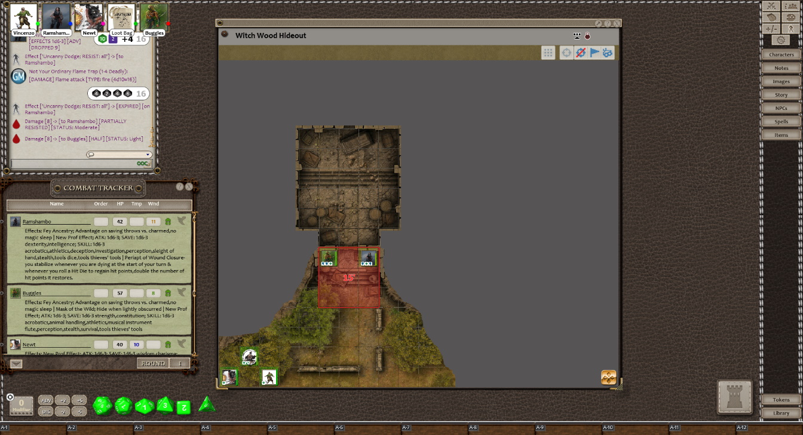Open the Items sidebar panel
The image size is (803, 435).
pyautogui.click(x=781, y=135)
